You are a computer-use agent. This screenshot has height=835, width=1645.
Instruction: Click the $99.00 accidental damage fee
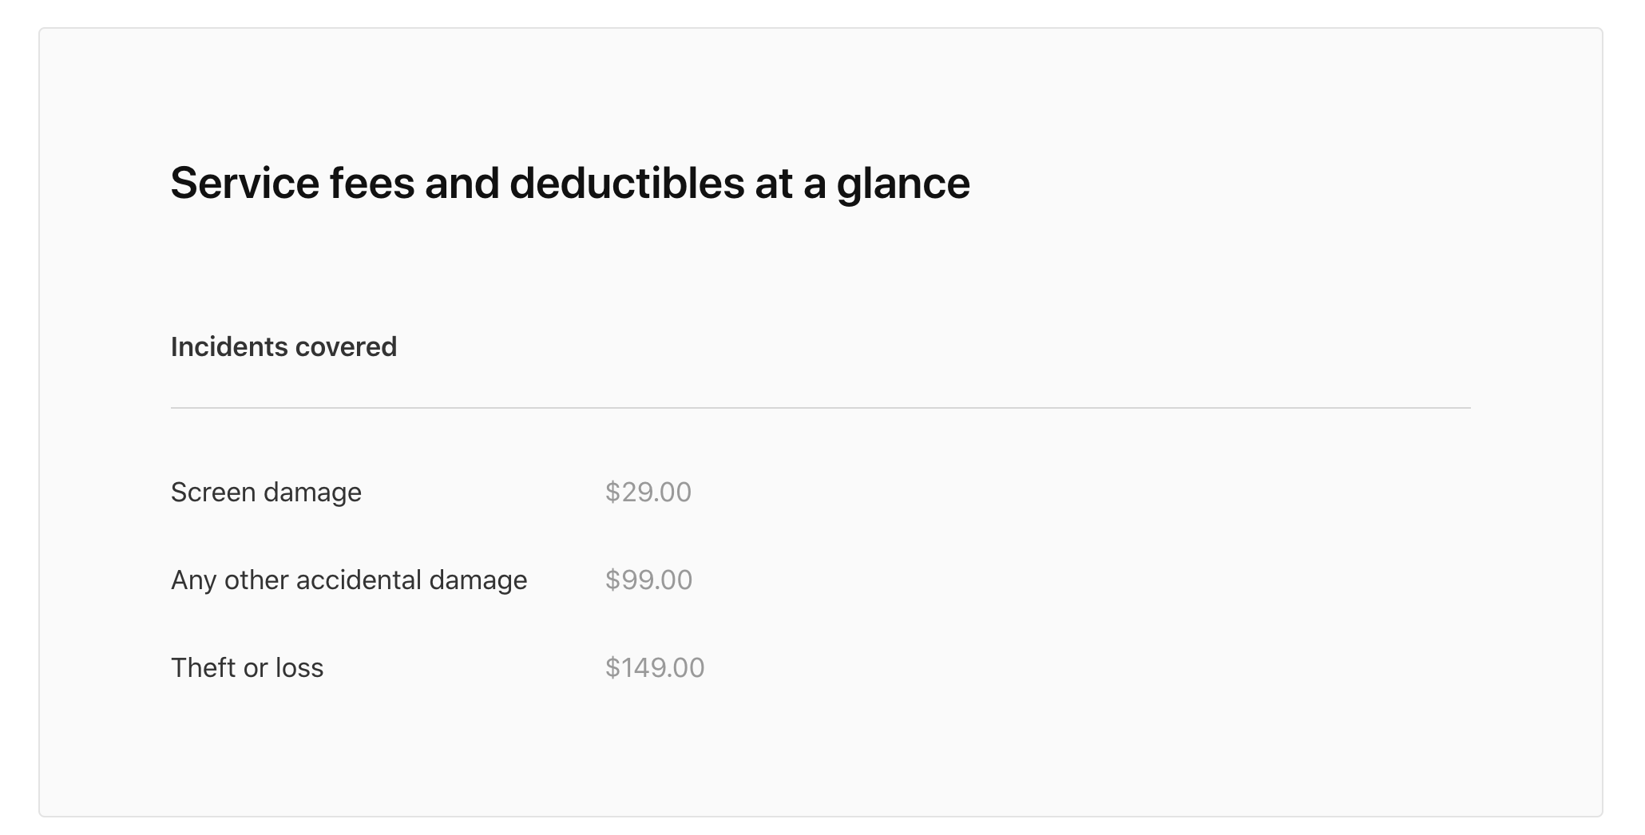click(x=648, y=580)
